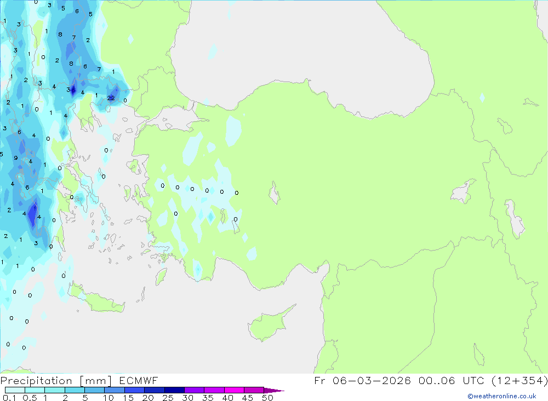Click the legend scale label '50'
This screenshot has width=548, height=401.
pos(268,398)
